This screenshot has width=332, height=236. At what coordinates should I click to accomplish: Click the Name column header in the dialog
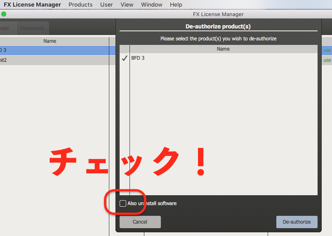(x=223, y=49)
